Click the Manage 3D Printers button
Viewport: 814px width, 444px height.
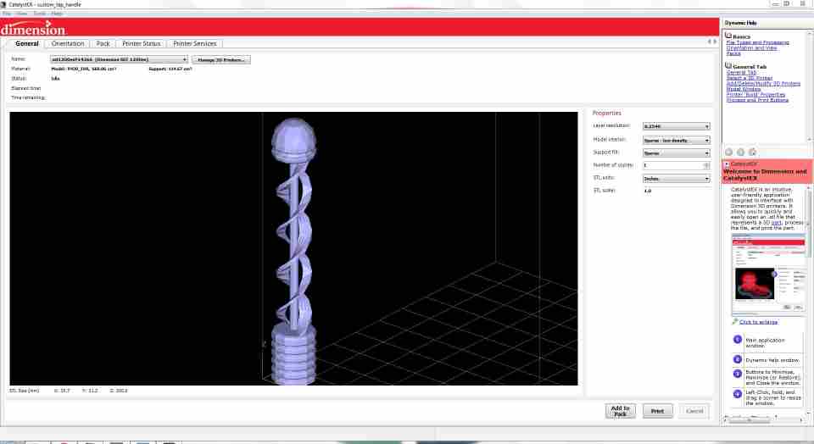coord(221,59)
